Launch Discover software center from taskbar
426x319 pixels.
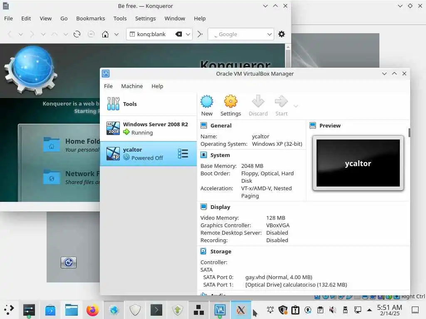point(50,309)
